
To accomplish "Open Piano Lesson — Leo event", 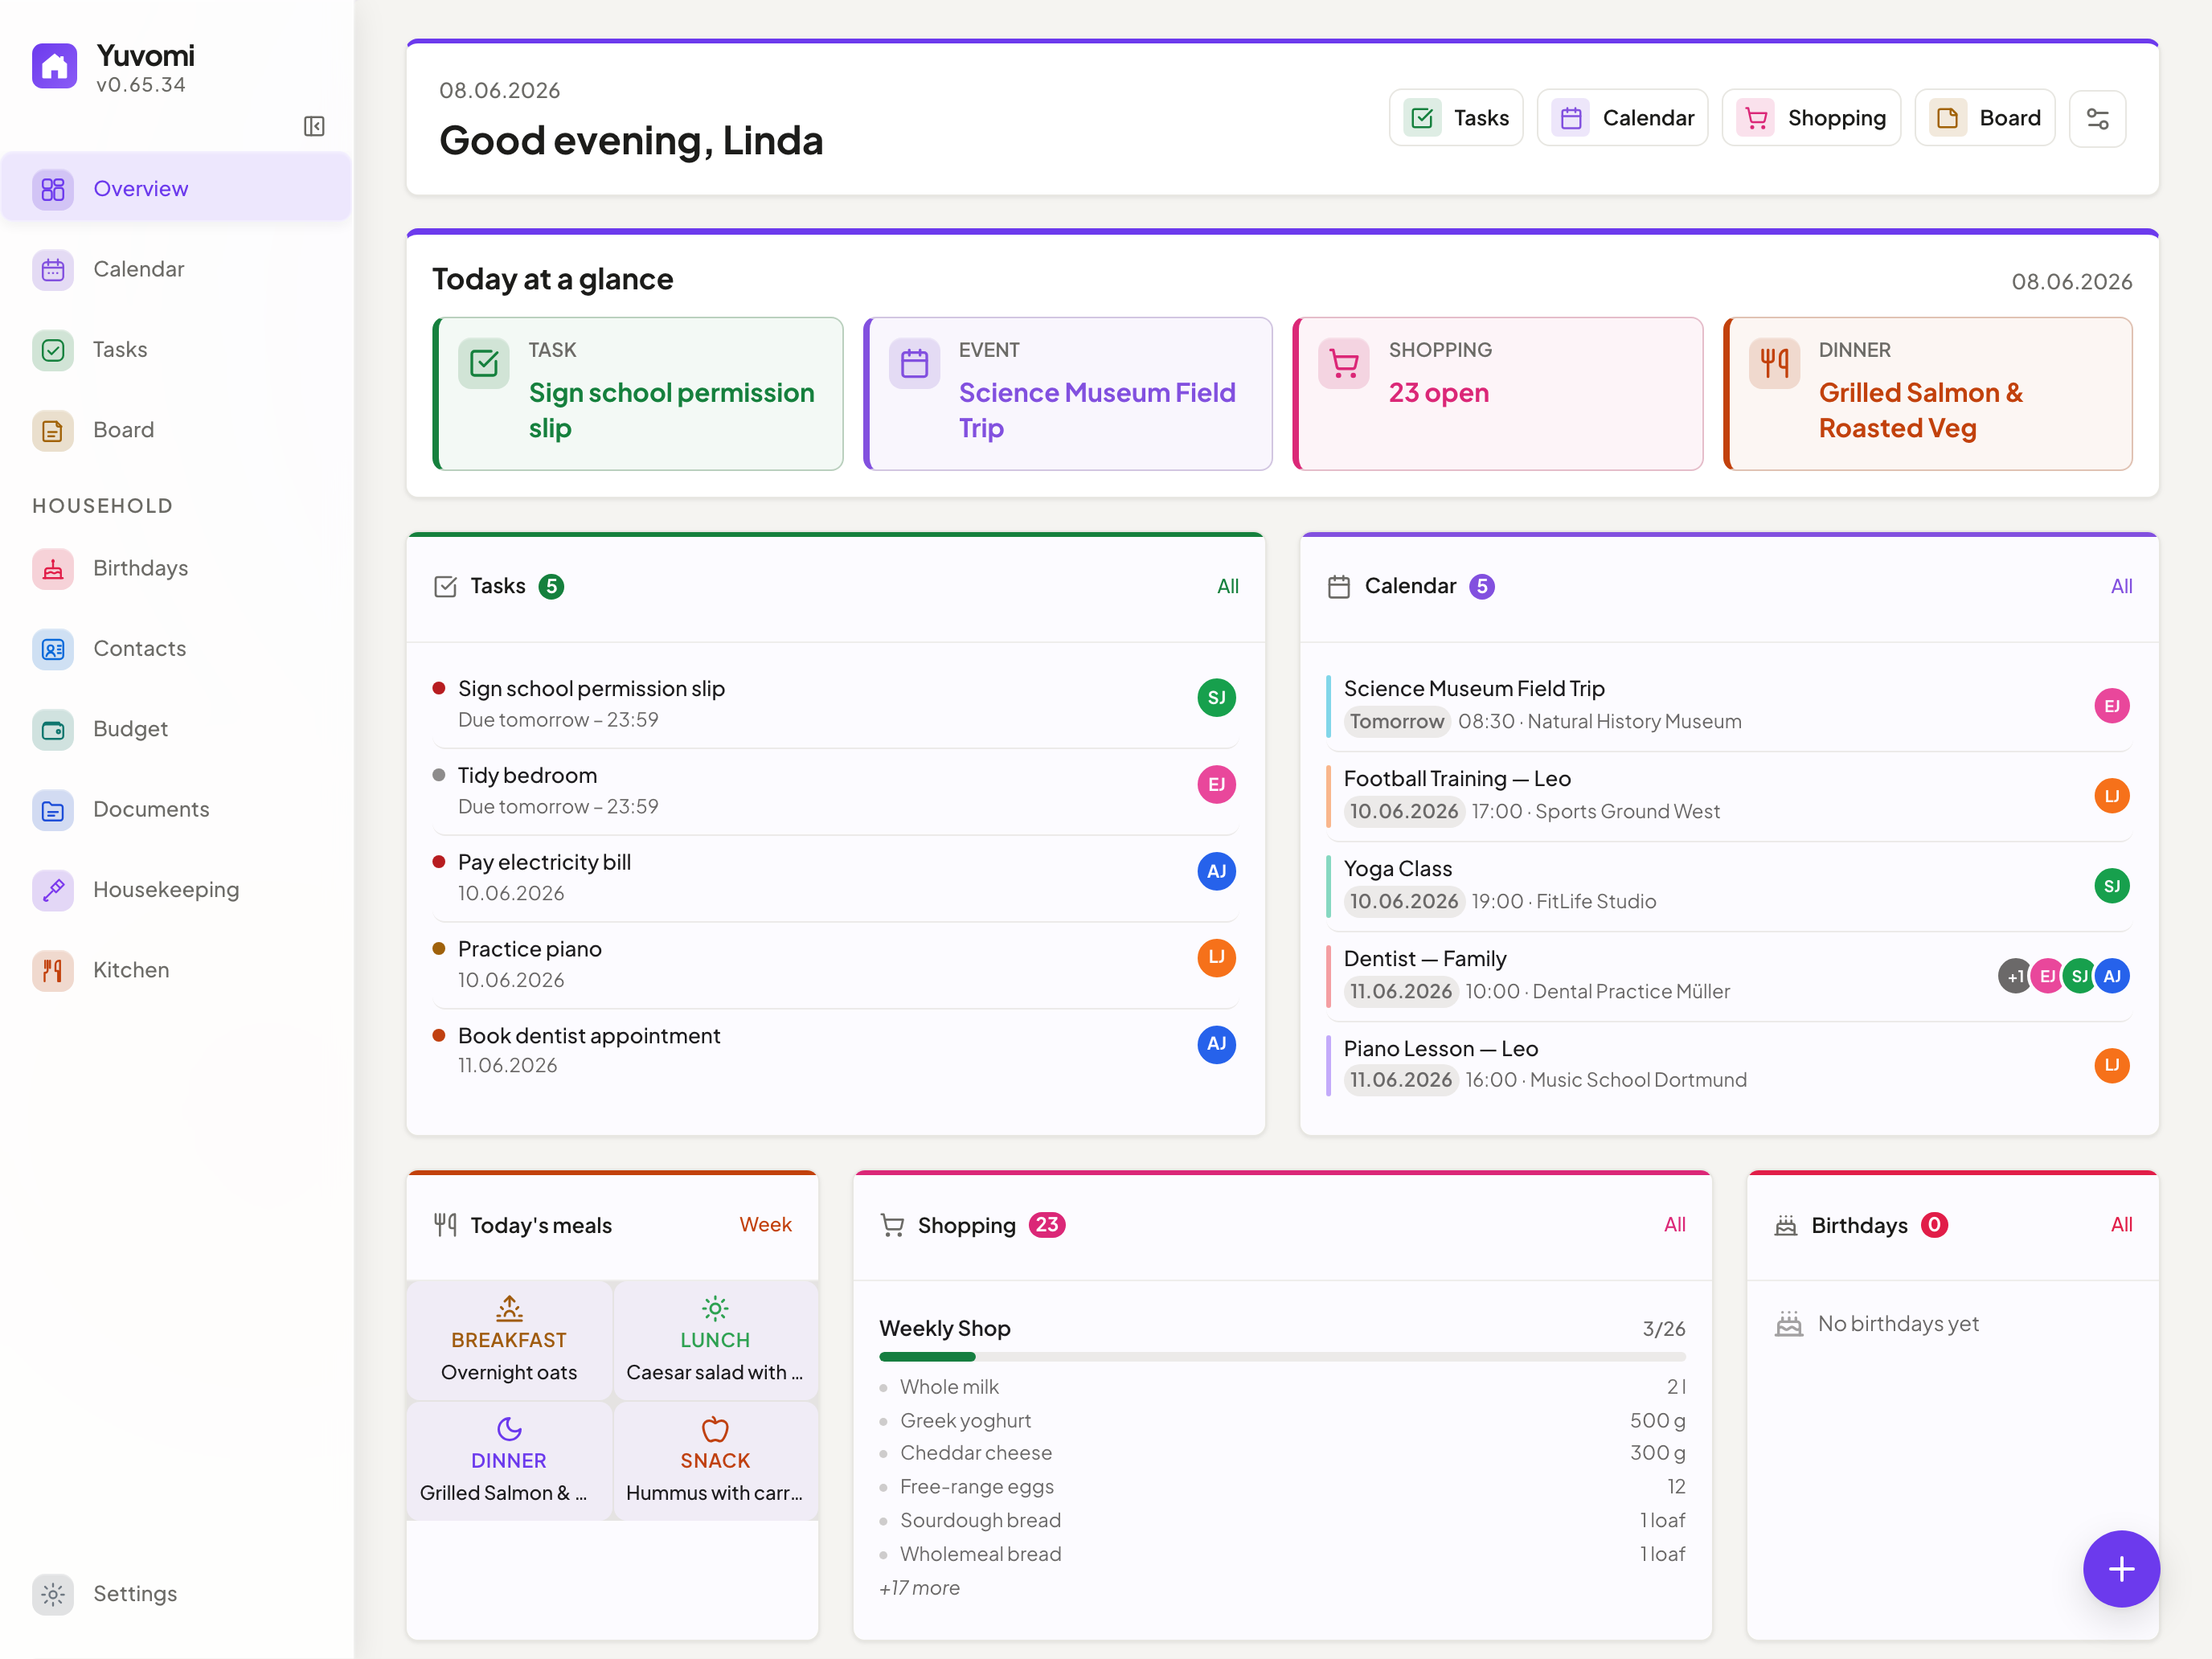I will pos(1728,1065).
